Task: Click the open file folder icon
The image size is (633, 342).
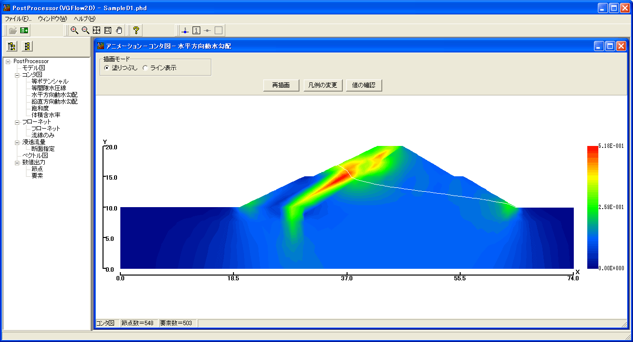Action: [x=13, y=30]
